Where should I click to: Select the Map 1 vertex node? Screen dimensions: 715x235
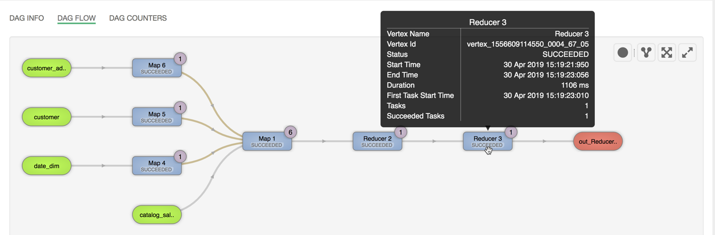(267, 141)
